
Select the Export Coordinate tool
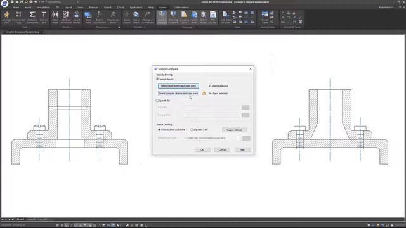(100, 18)
